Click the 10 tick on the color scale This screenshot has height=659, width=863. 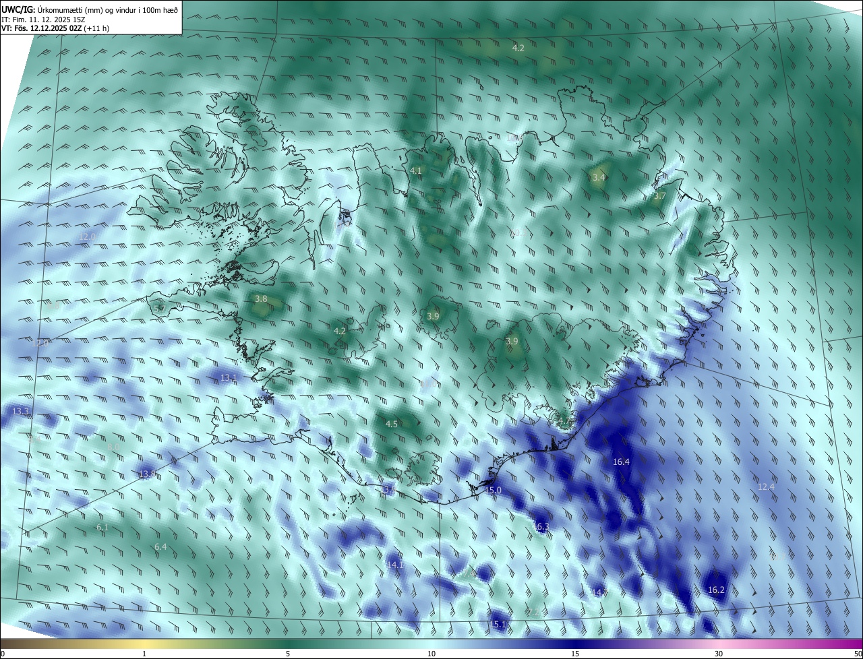pyautogui.click(x=431, y=654)
